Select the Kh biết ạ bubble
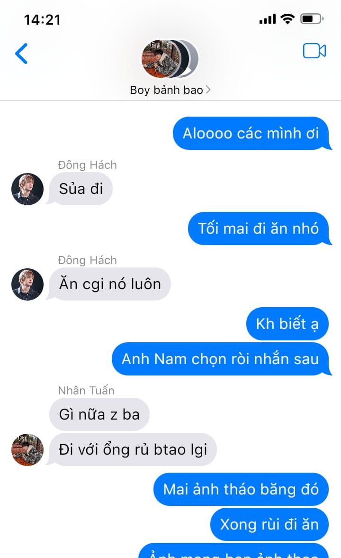 coord(287,324)
